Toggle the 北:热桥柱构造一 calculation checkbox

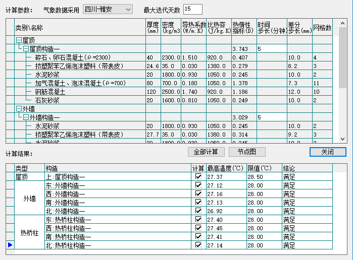198,245
